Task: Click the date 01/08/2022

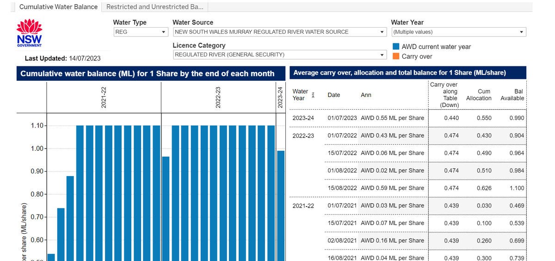Action: coord(342,171)
